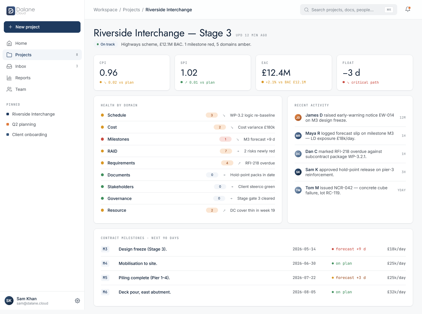This screenshot has width=422, height=314.
Task: Open Design freeze (Stage 3) milestone
Action: coord(253,249)
